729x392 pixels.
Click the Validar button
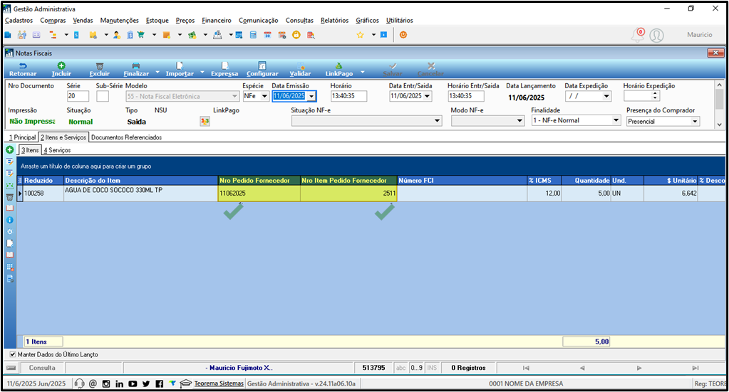300,70
